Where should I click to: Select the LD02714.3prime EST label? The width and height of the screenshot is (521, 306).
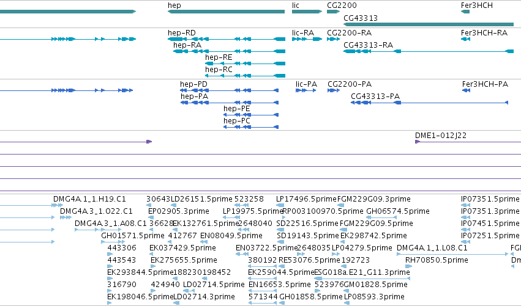[204, 297]
